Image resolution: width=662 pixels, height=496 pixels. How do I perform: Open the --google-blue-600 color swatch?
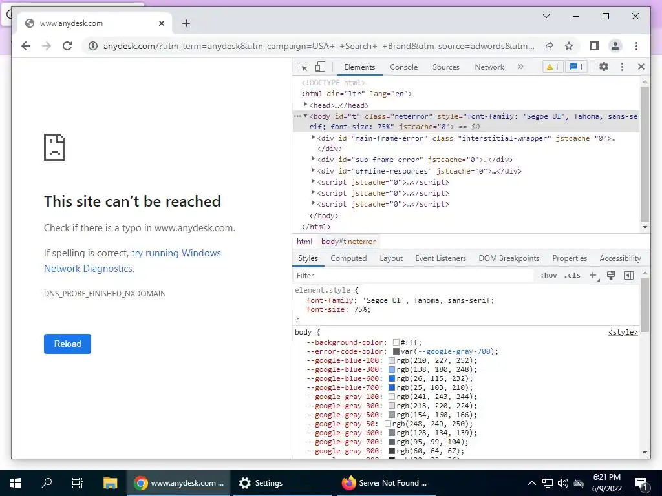[392, 378]
